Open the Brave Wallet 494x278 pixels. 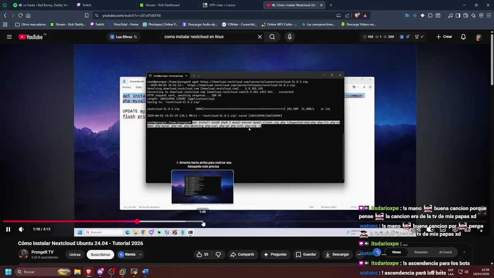(466, 15)
